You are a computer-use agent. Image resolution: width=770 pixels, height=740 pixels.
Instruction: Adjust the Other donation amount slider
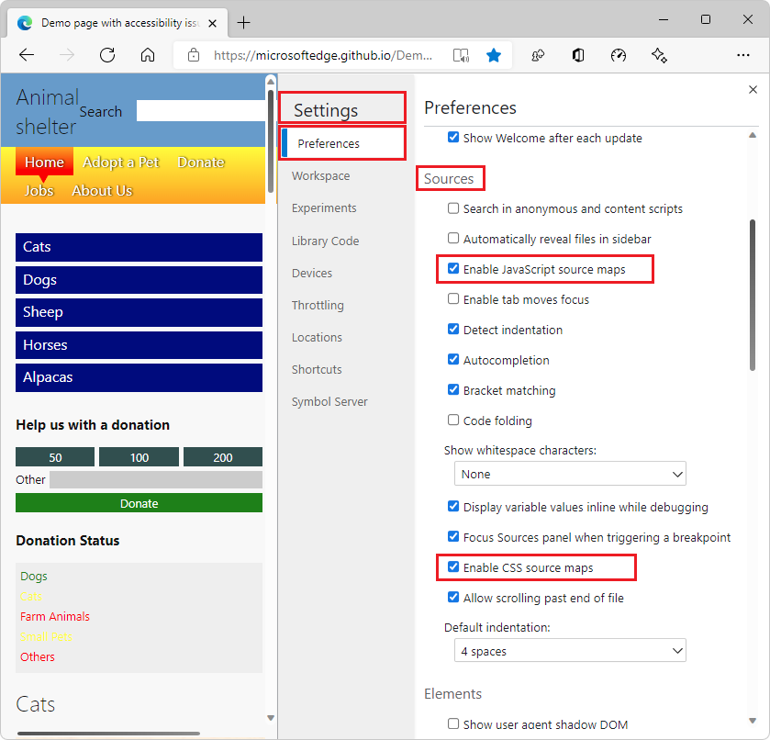[156, 479]
